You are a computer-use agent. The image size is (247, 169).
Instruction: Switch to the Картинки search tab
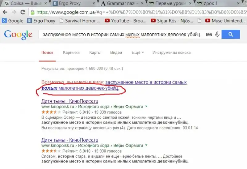(x=71, y=53)
